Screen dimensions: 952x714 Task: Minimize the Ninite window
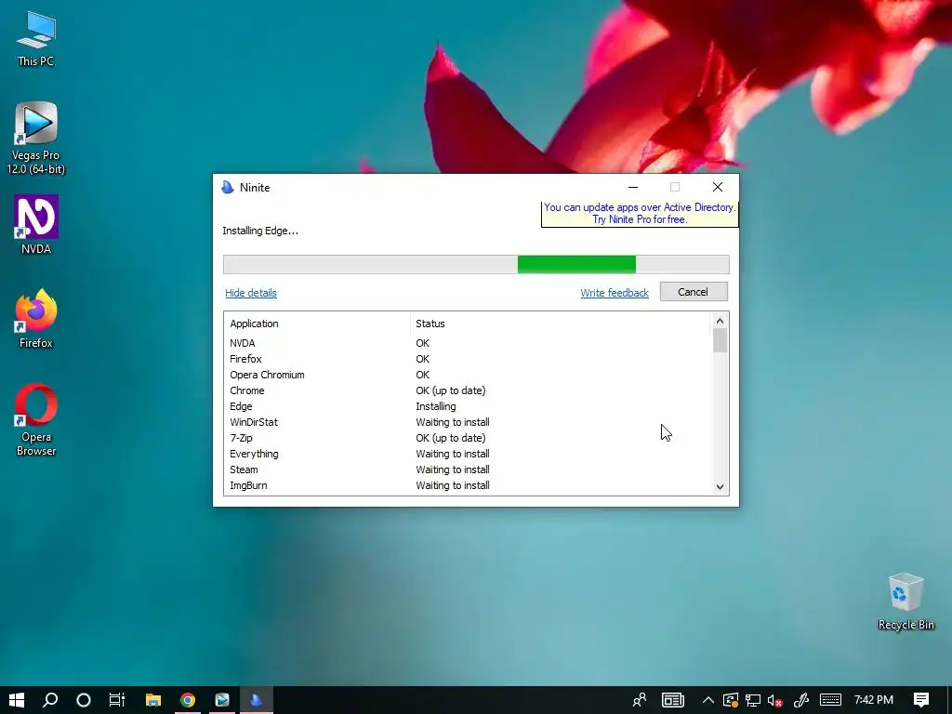pyautogui.click(x=632, y=187)
